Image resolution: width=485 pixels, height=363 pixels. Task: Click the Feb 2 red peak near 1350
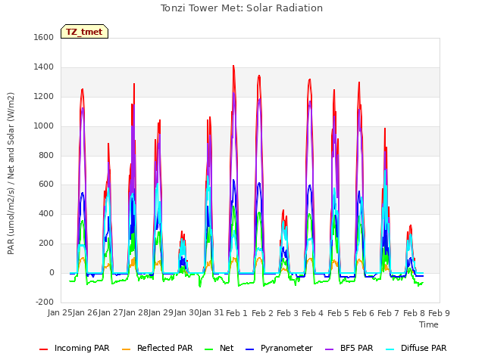click(259, 76)
